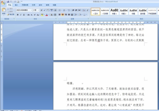Click the Decrease Indent icon
Screen dimensions: 159x111
[x=73, y=10]
